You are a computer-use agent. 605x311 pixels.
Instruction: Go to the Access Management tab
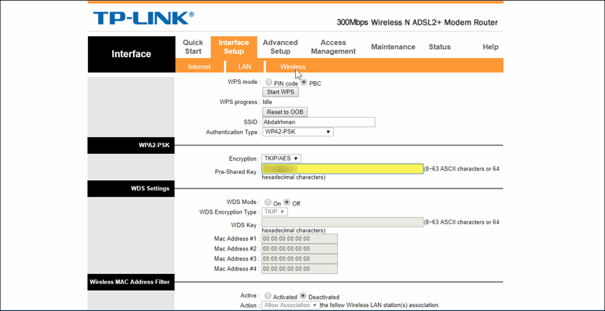(333, 47)
